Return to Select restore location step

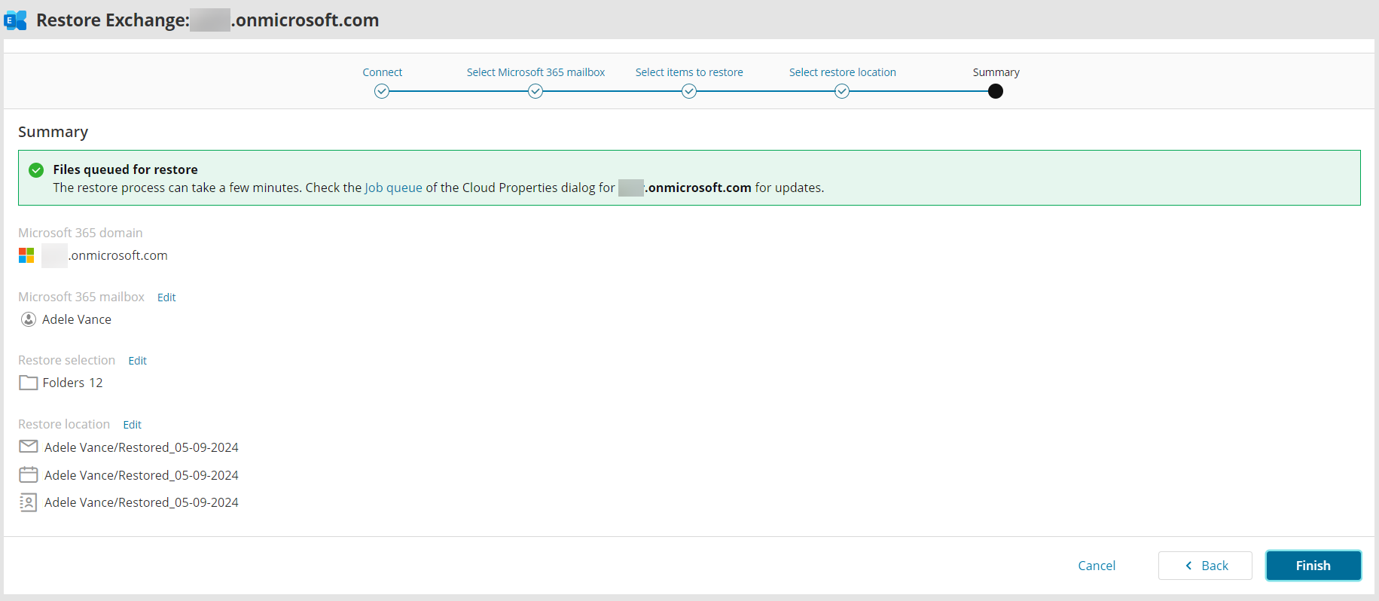coord(842,91)
